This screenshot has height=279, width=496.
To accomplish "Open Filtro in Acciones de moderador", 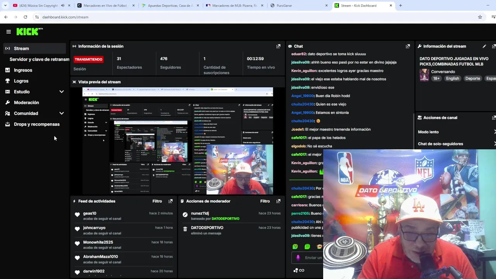I will [265, 201].
